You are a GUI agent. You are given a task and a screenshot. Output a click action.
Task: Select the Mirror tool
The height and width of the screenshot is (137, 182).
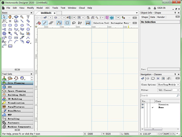16,38
